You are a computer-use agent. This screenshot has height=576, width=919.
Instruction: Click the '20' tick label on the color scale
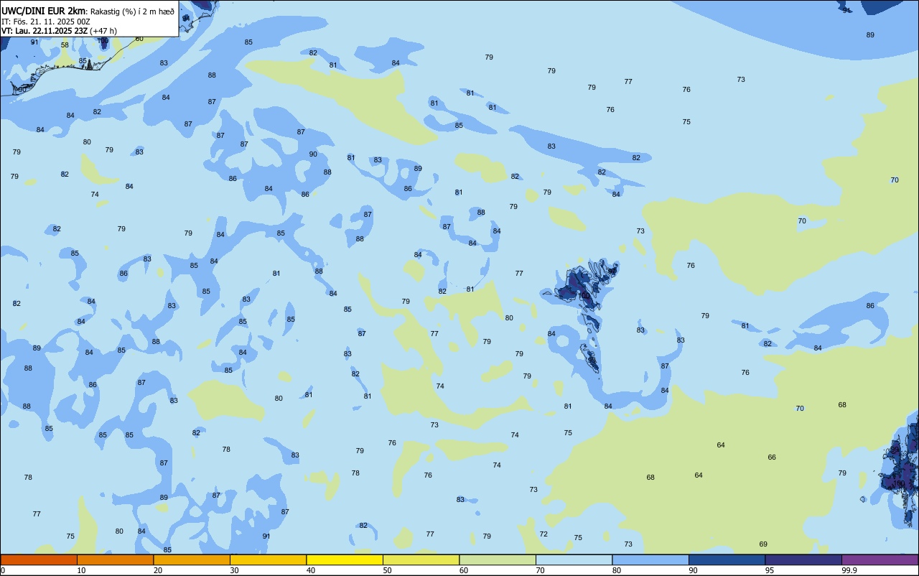(x=157, y=570)
